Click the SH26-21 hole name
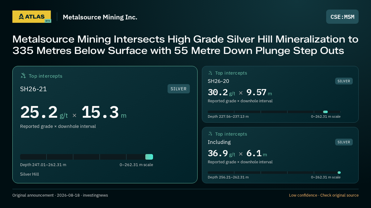Screen dimensions: 371x208 pyautogui.click(x=33, y=89)
